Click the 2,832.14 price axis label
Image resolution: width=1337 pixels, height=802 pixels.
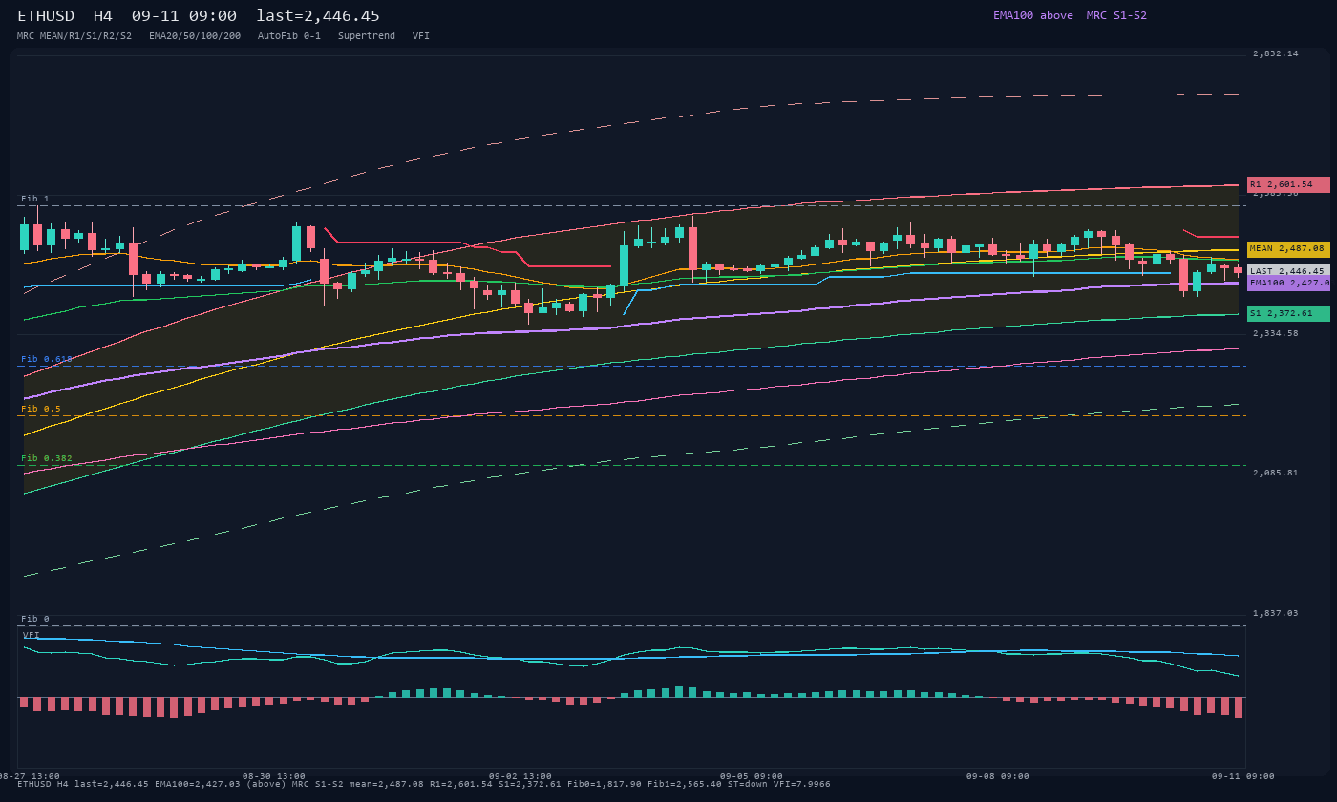[1276, 53]
